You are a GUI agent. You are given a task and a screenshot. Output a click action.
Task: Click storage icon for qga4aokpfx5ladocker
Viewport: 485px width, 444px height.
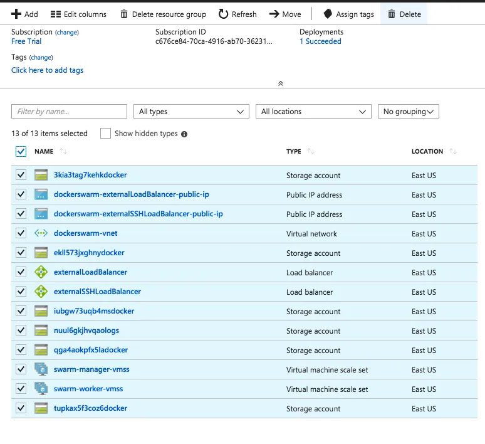pos(41,350)
